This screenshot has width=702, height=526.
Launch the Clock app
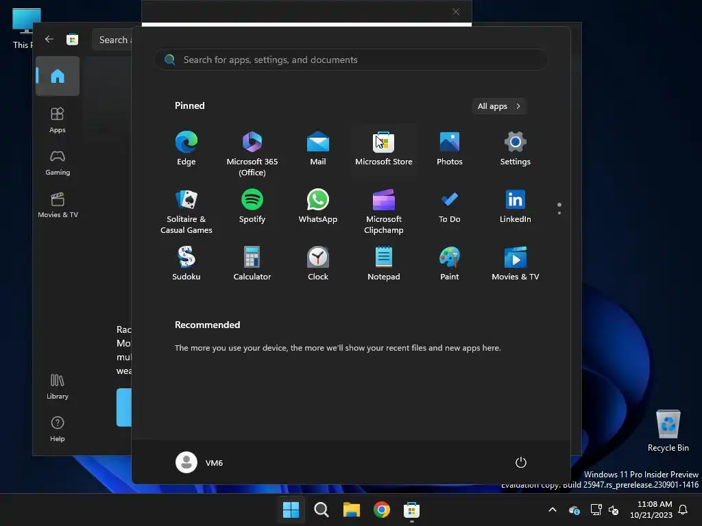[x=318, y=264]
